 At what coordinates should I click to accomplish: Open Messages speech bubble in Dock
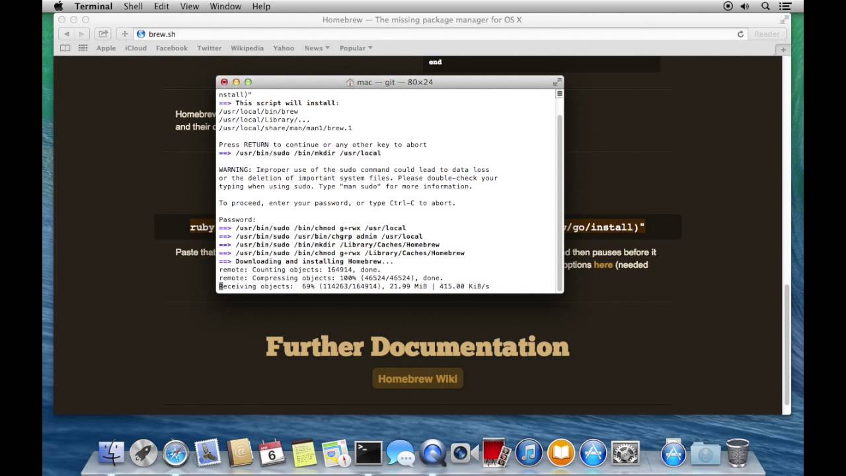401,453
